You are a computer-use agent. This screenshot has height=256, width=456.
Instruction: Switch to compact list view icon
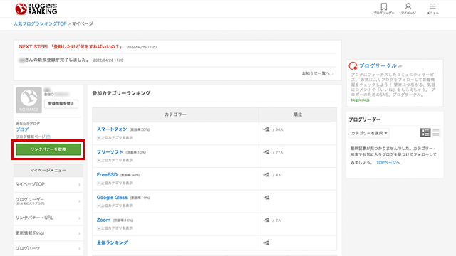point(436,133)
